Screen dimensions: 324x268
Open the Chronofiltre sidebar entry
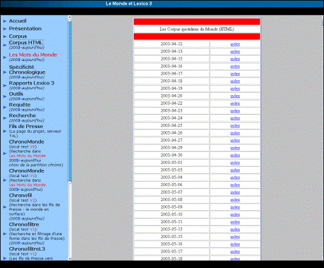(x=24, y=224)
